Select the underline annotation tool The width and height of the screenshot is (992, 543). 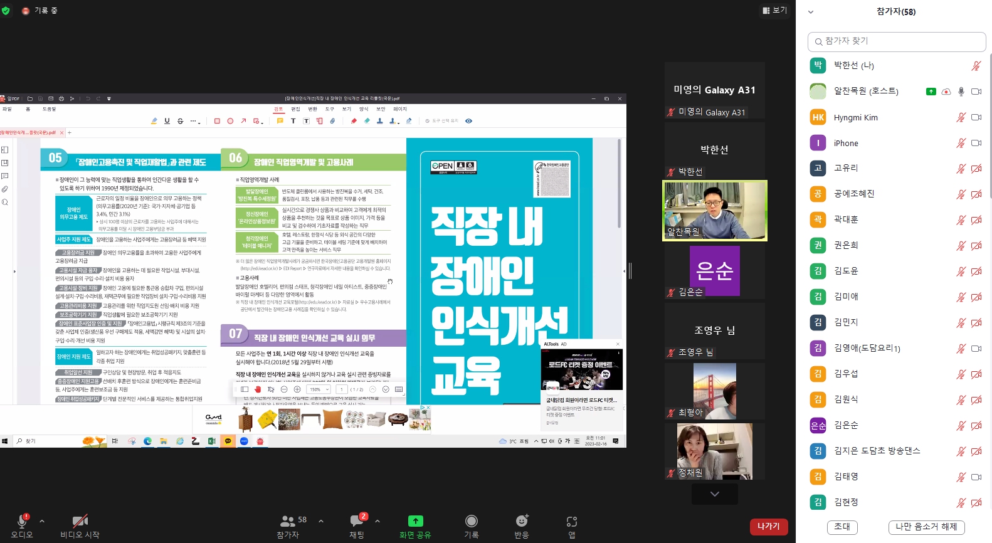click(x=167, y=121)
